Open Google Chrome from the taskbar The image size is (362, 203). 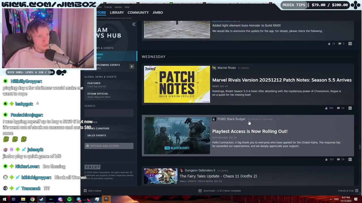click(x=32, y=199)
